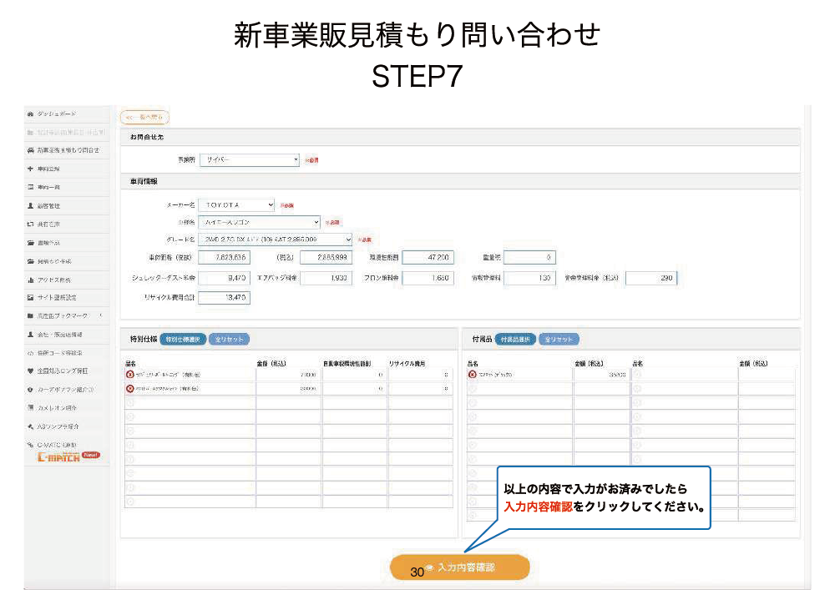Image resolution: width=835 pixels, height=590 pixels.
Task: Click the 全リセット button beside 付属品選択
Action: tap(559, 340)
